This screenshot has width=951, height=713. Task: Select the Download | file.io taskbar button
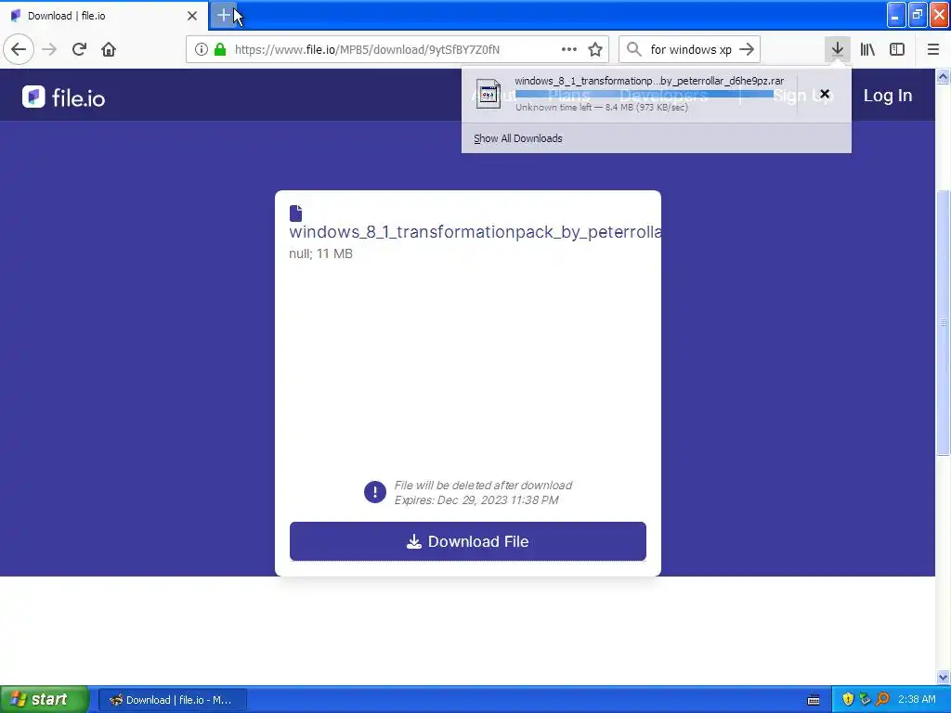coord(173,700)
